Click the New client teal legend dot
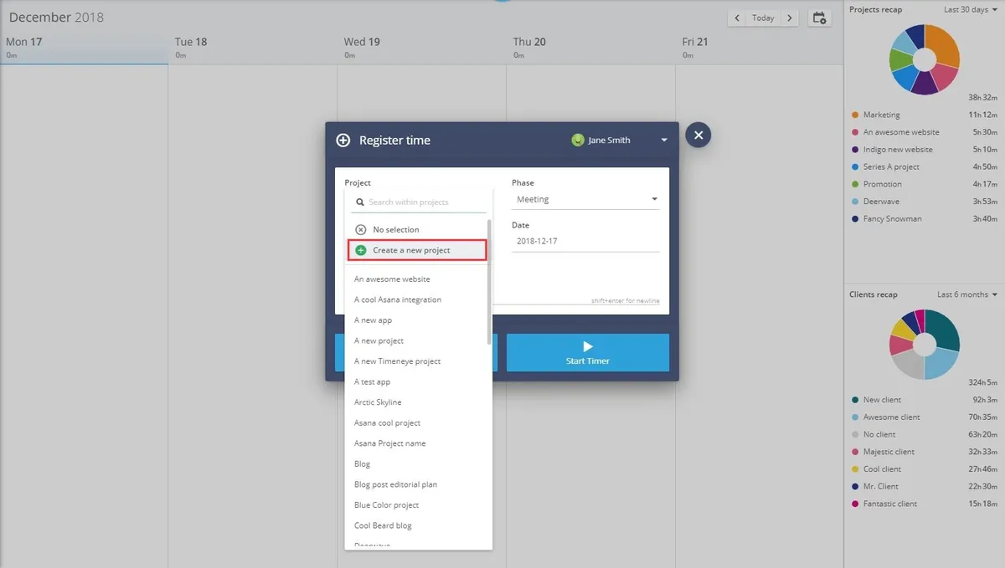Image resolution: width=1005 pixels, height=568 pixels. [x=855, y=400]
